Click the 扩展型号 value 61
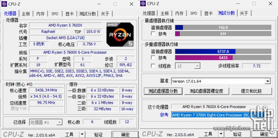The image size is (278, 138). tap(83, 65)
